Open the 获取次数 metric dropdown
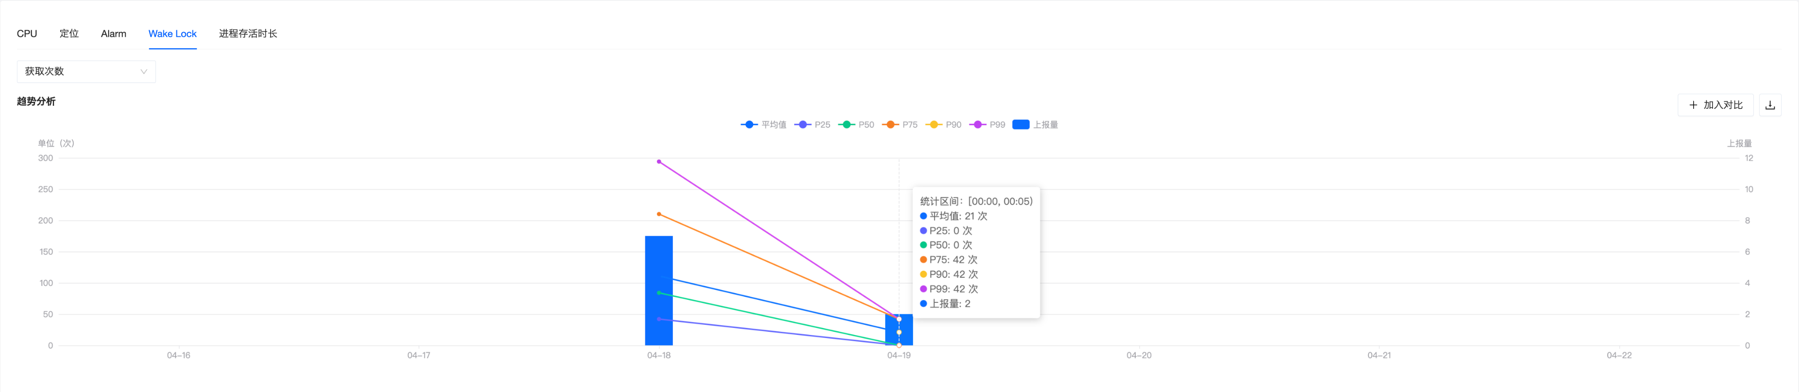Viewport: 1799px width, 392px height. click(85, 71)
